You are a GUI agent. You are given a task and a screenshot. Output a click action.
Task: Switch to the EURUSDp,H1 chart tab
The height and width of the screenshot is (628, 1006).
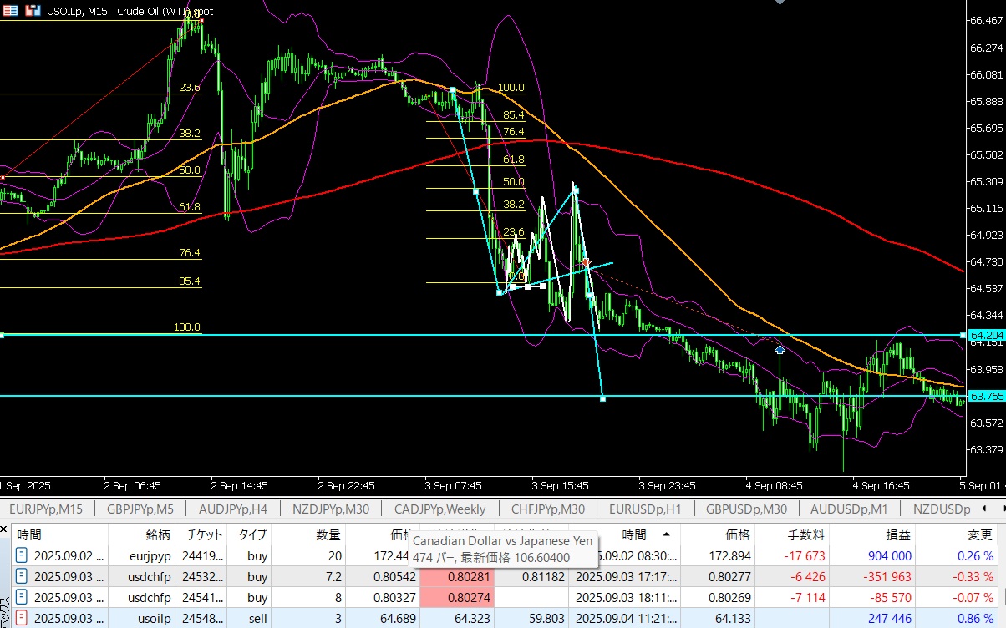click(x=645, y=509)
